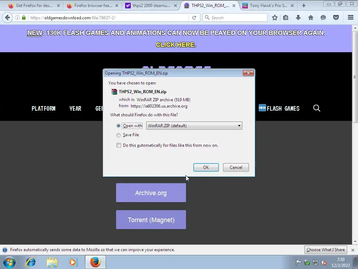Viewport: 358px width, 269px height.
Task: Close the 'Get Firefox for des...' tab
Action: coord(58,6)
